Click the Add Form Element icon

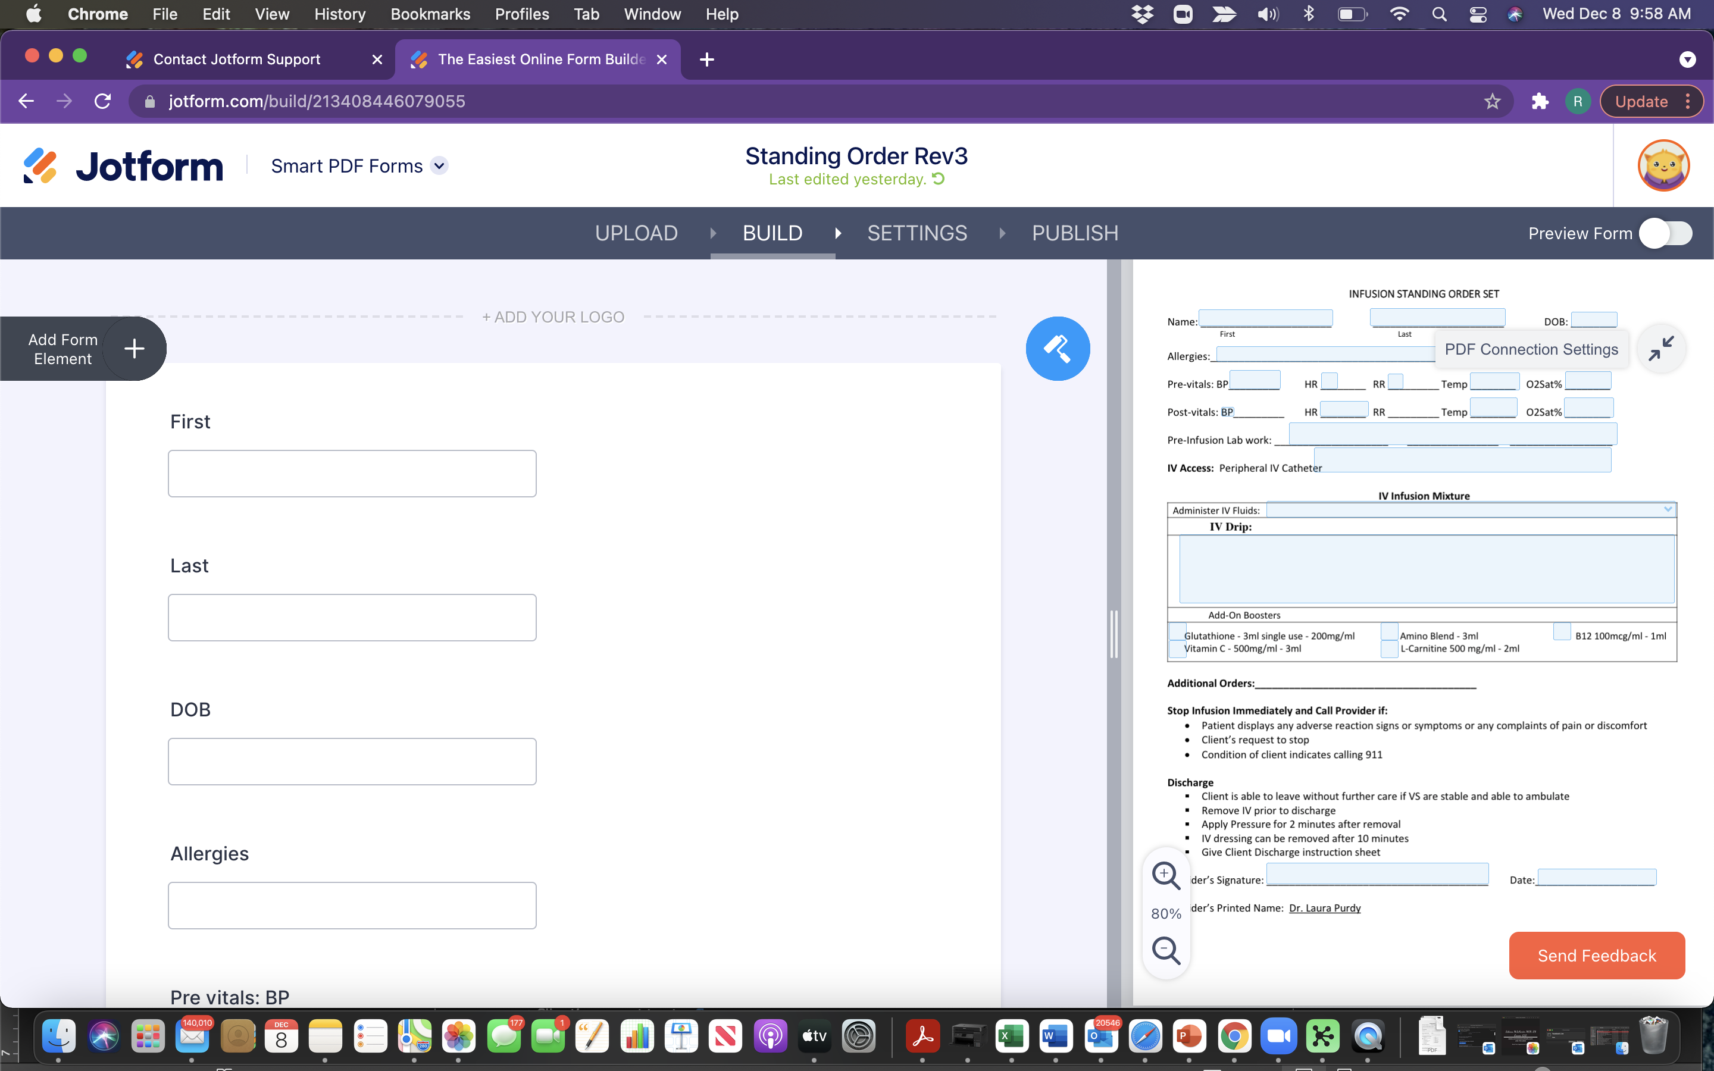133,349
